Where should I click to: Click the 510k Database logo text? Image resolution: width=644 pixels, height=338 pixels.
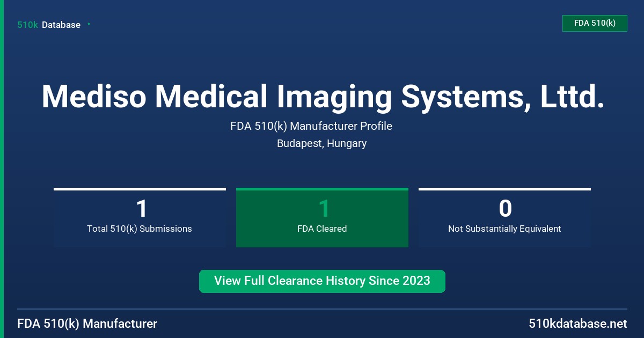pos(49,25)
